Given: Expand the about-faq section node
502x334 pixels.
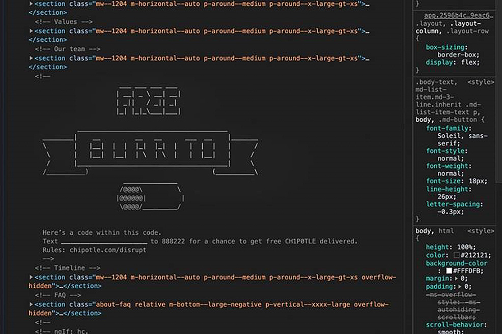Looking at the screenshot, I should click(31, 305).
